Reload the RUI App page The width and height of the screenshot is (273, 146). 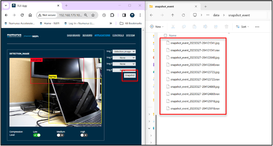tap(22, 15)
